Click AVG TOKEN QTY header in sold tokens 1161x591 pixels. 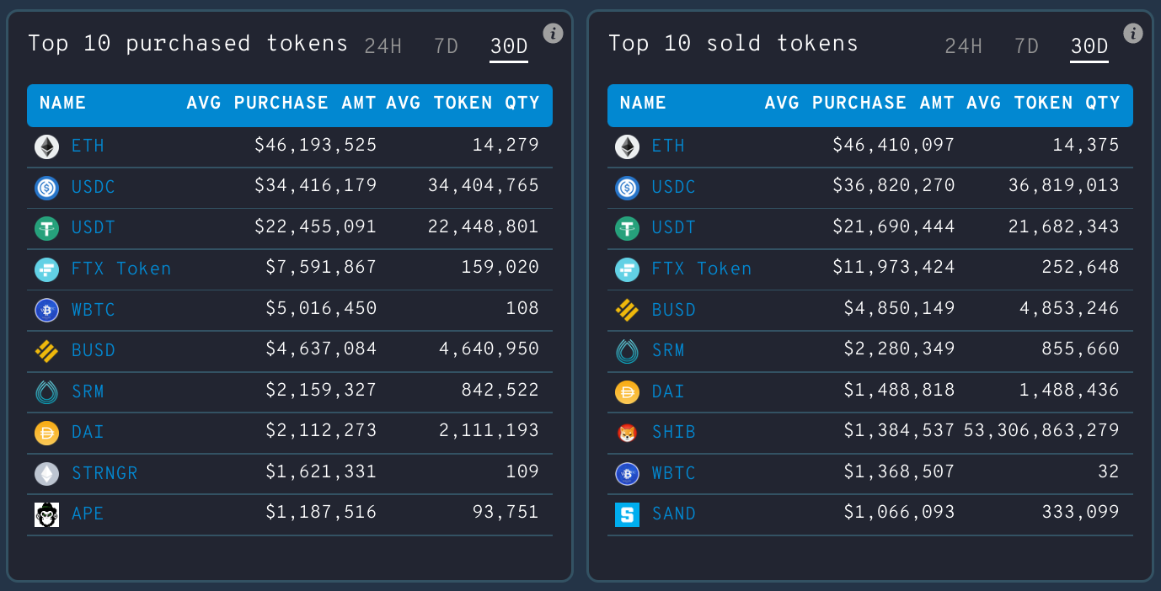[1044, 104]
